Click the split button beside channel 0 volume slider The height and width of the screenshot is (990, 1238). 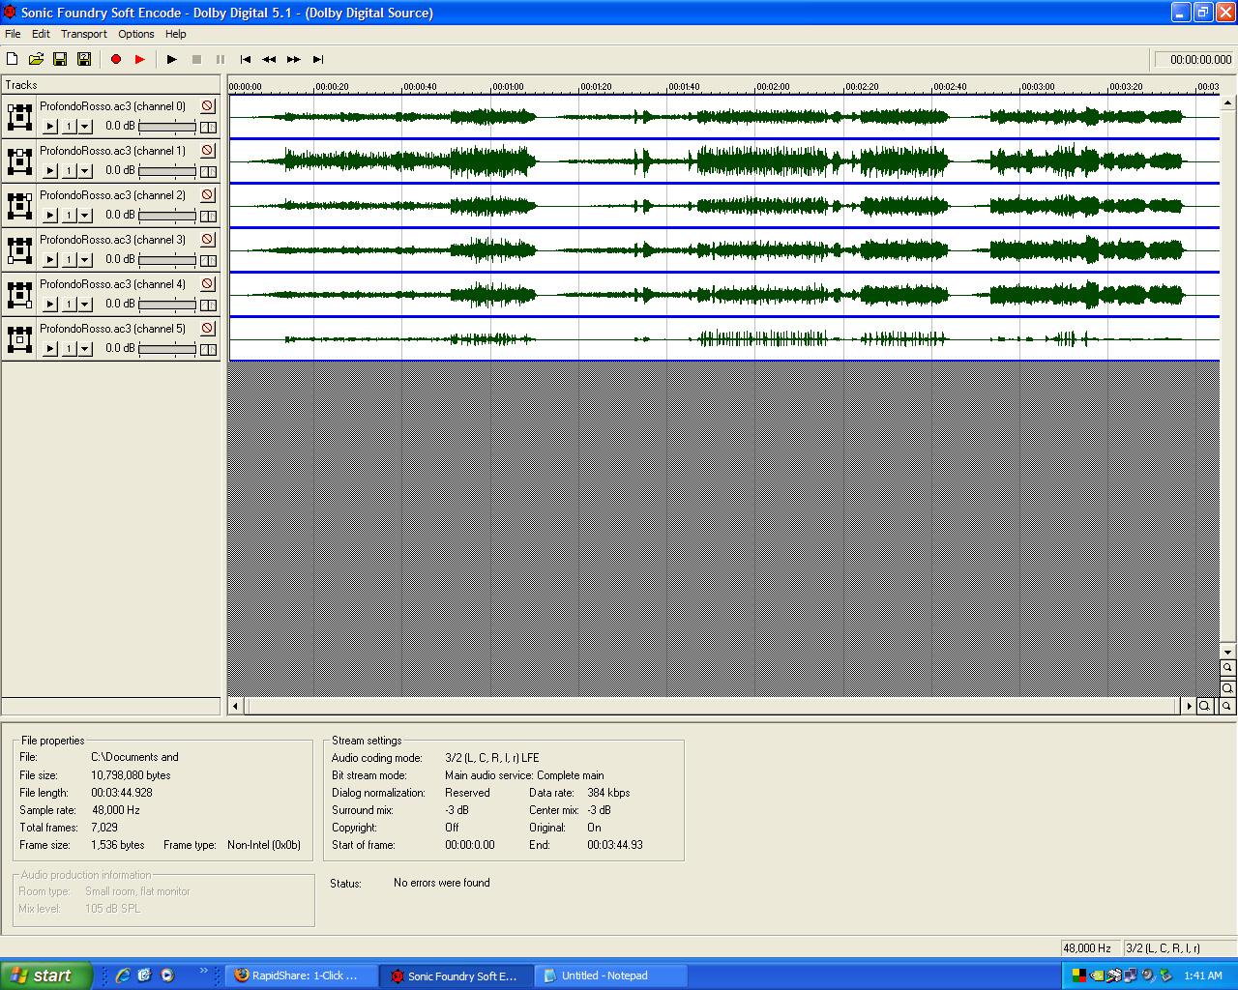(208, 128)
